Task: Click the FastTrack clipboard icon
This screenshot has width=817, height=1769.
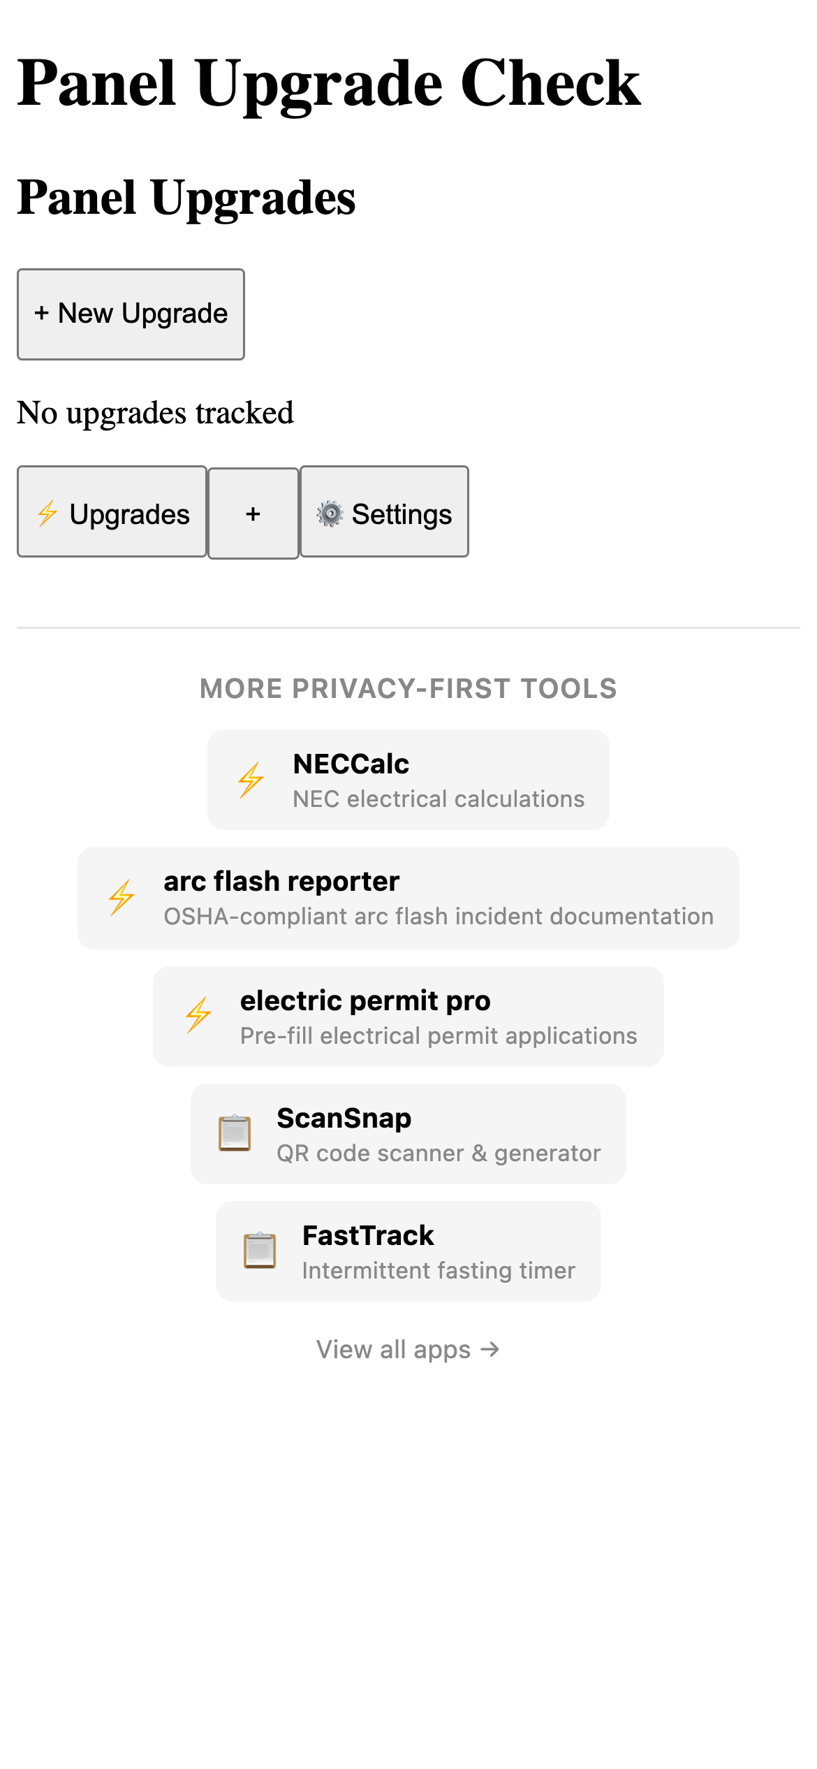Action: (x=259, y=1250)
